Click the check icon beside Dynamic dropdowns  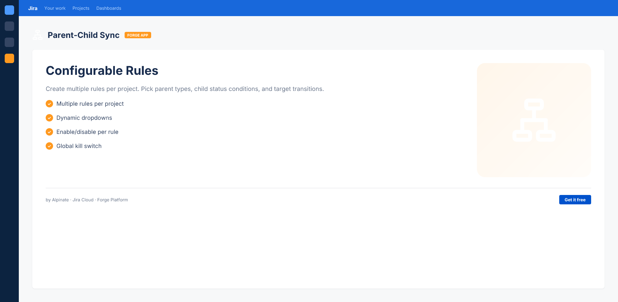coord(49,118)
